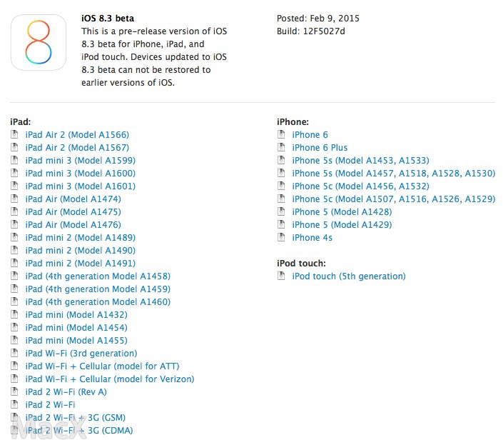503x445 pixels.
Task: Click file icon next to iPad mini A1432
Action: point(14,315)
